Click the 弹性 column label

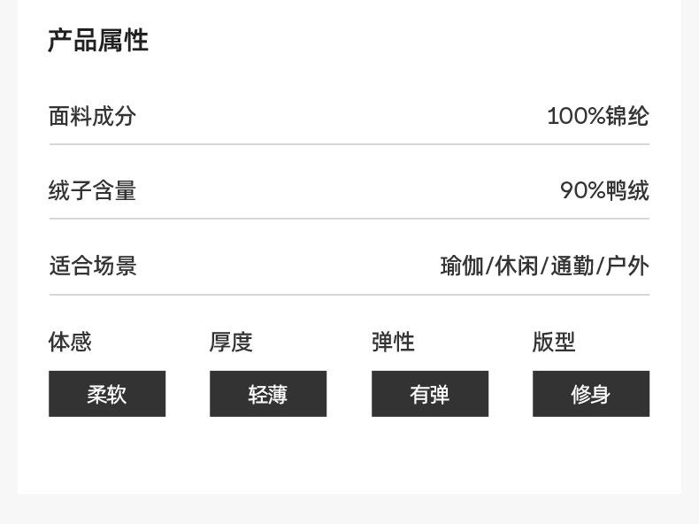coord(394,342)
